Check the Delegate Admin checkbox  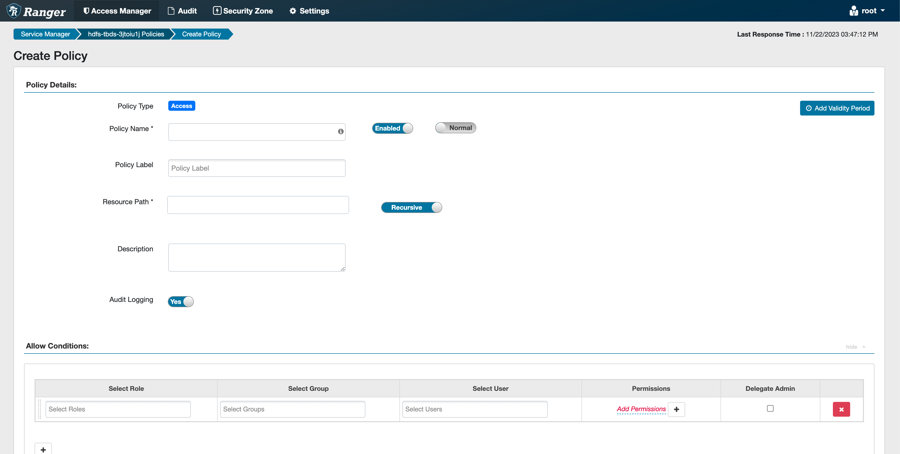coord(770,409)
